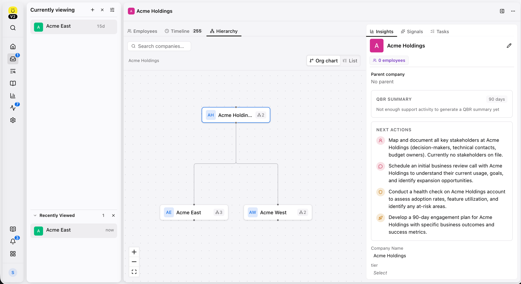Open the settings gear in sidebar
Screen dimensions: 521x284
pyautogui.click(x=13, y=120)
